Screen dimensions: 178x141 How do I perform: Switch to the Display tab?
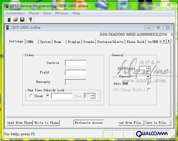pyautogui.click(x=74, y=42)
